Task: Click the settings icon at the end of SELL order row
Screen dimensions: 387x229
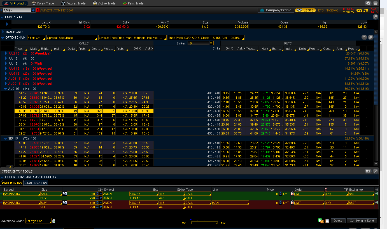Action: (x=377, y=194)
